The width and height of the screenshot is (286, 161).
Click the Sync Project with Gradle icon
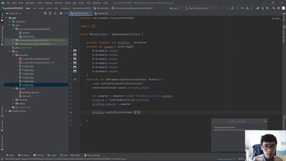click(x=258, y=8)
